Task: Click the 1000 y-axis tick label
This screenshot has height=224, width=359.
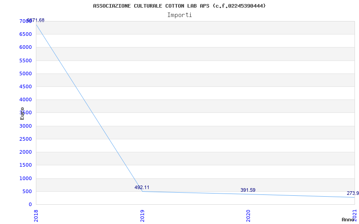Action: [x=26, y=178]
